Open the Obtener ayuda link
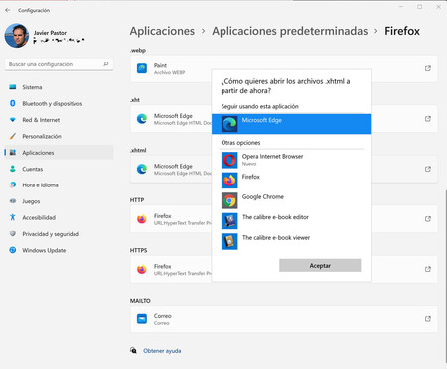The height and width of the screenshot is (369, 447). pyautogui.click(x=162, y=351)
